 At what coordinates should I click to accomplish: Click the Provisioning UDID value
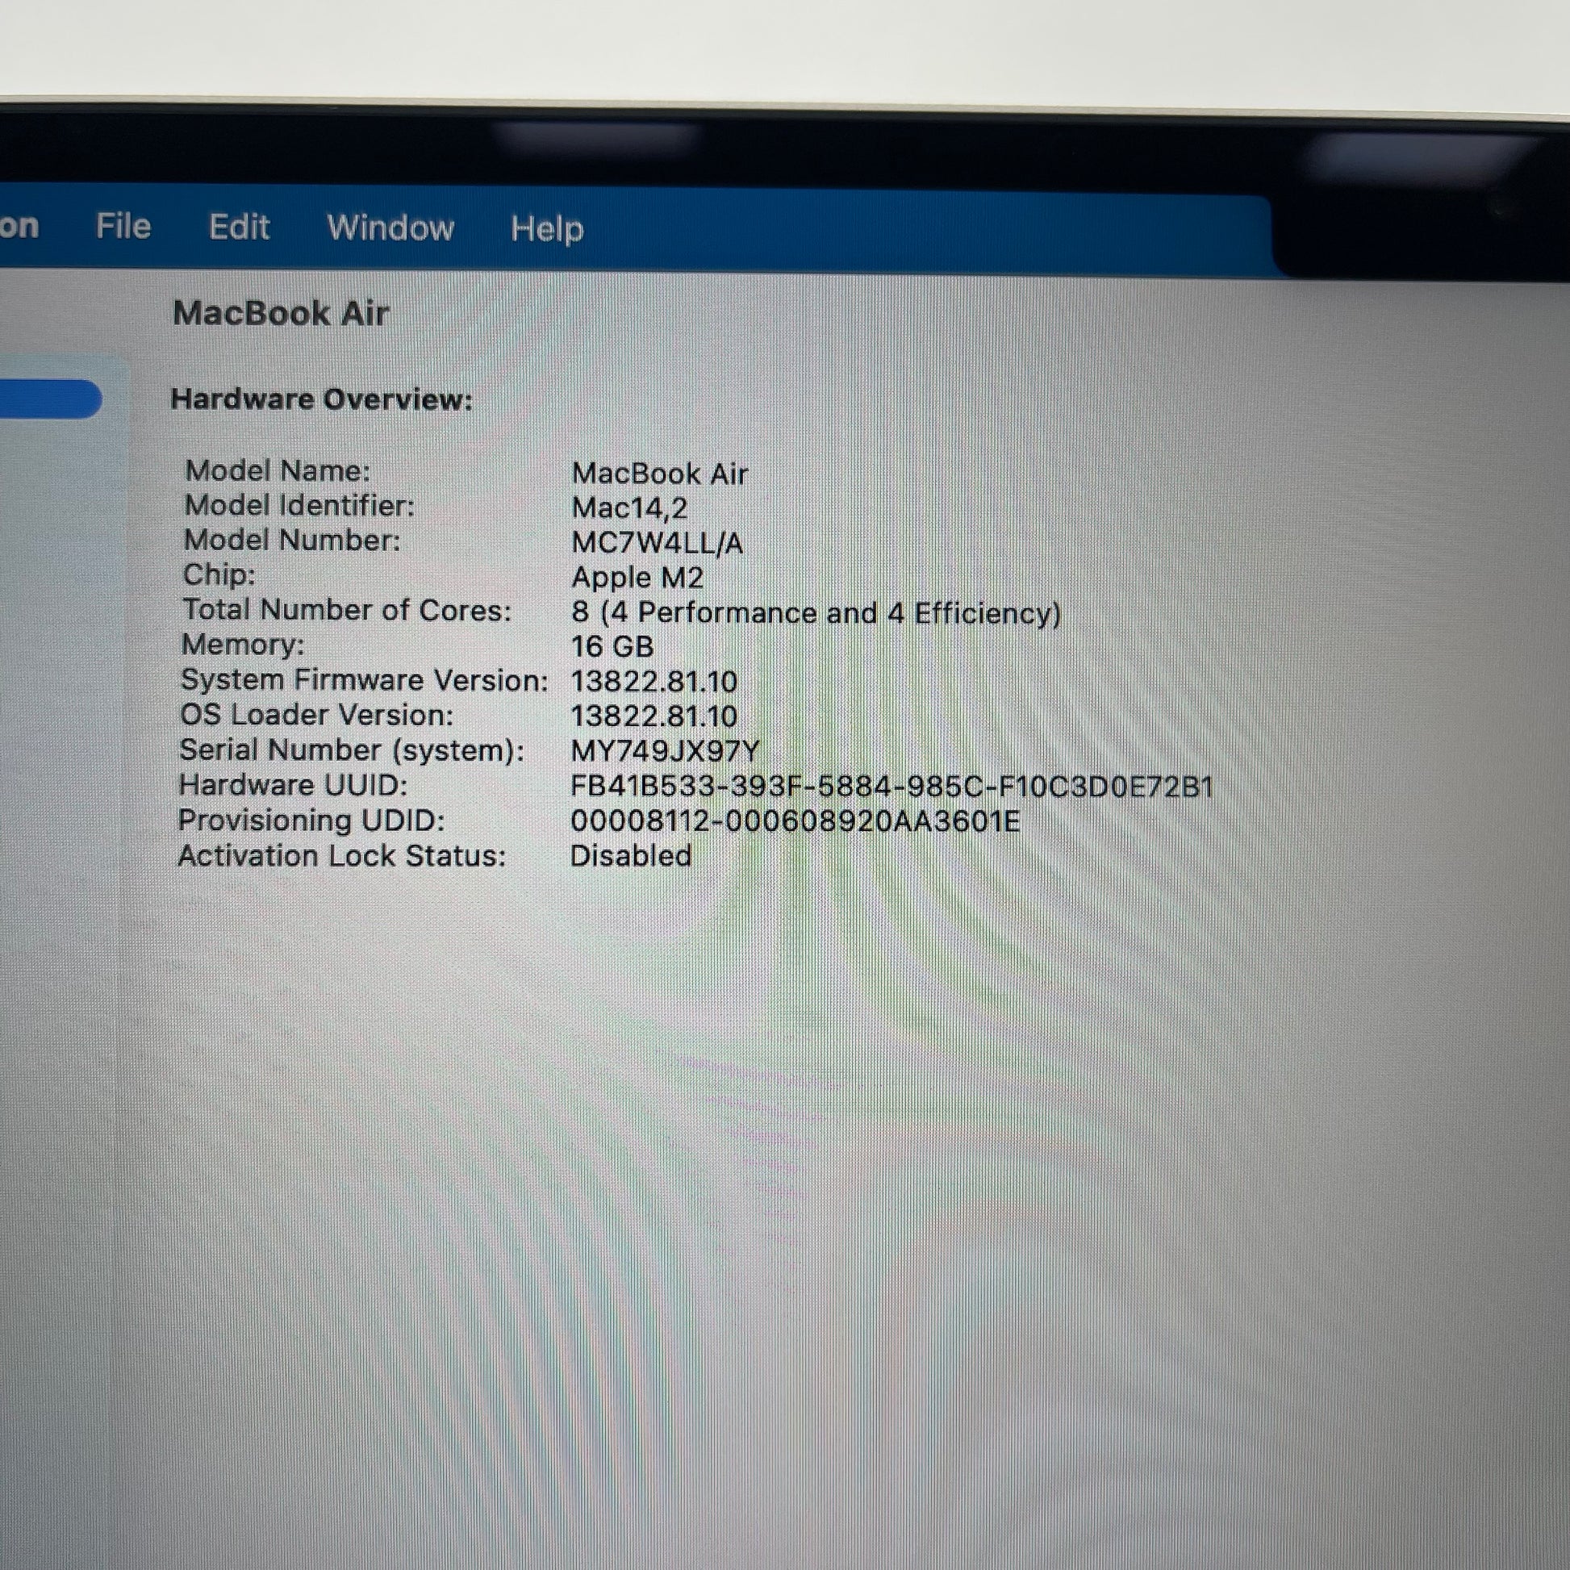[794, 820]
